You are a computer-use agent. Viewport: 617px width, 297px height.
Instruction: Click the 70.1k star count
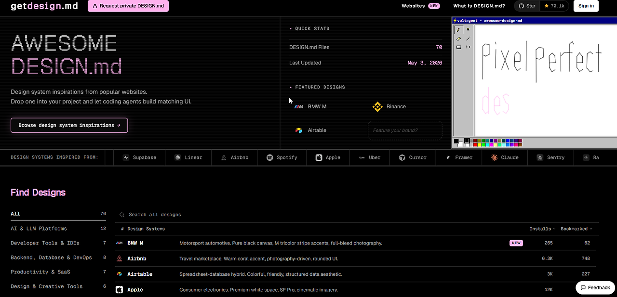554,6
